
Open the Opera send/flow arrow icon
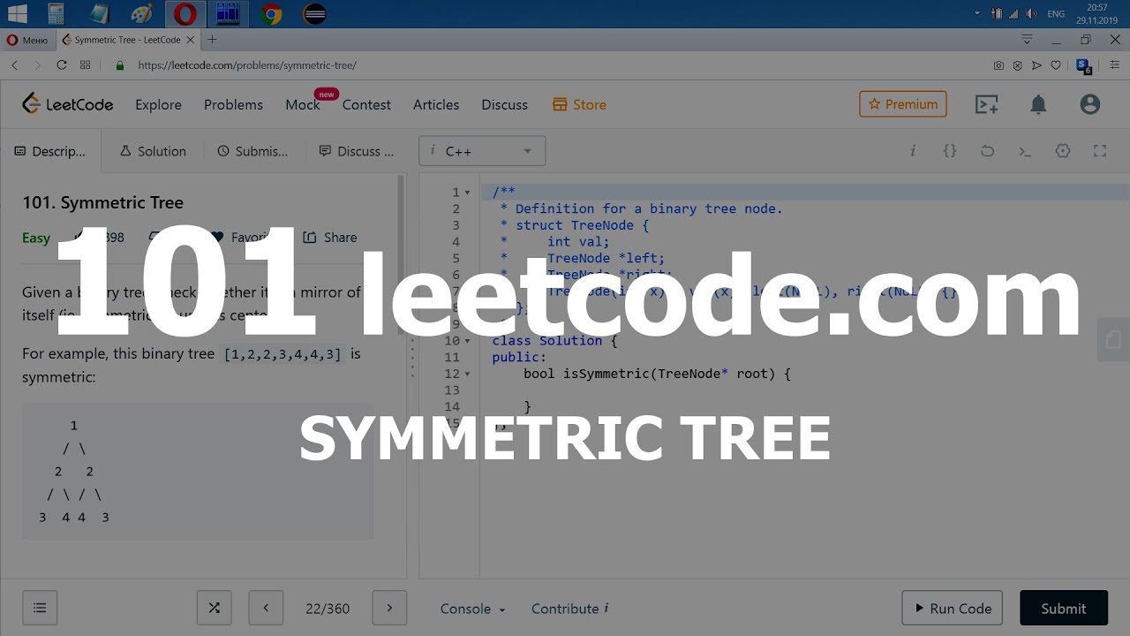pyautogui.click(x=1036, y=65)
